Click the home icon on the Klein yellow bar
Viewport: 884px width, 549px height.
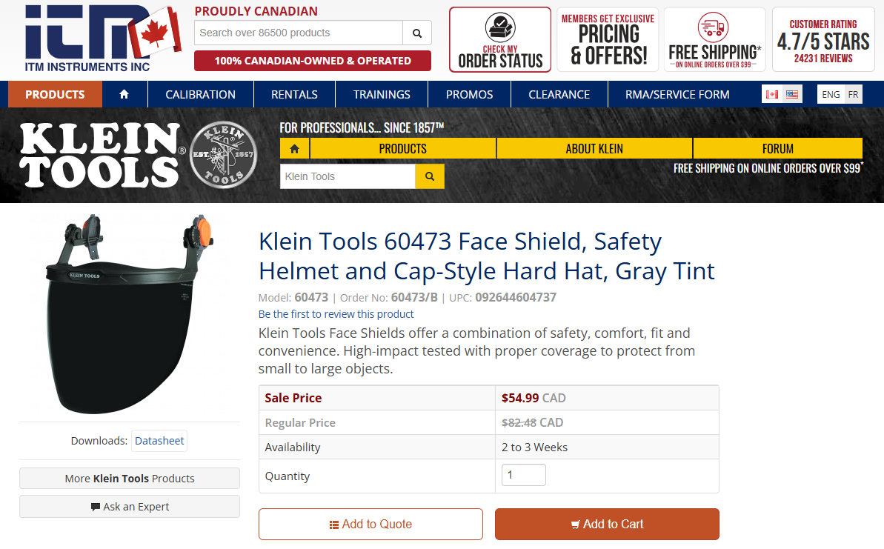pos(294,148)
